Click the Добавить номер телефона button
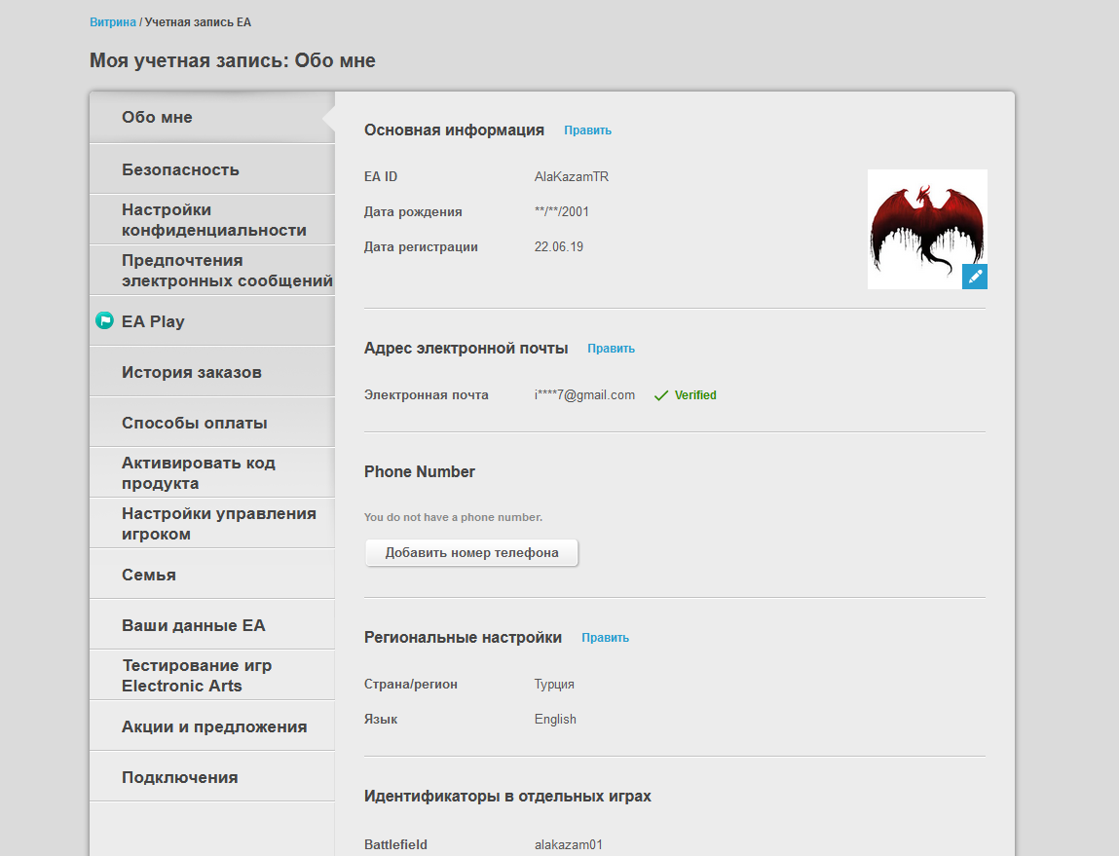The height and width of the screenshot is (856, 1119). pyautogui.click(x=471, y=553)
